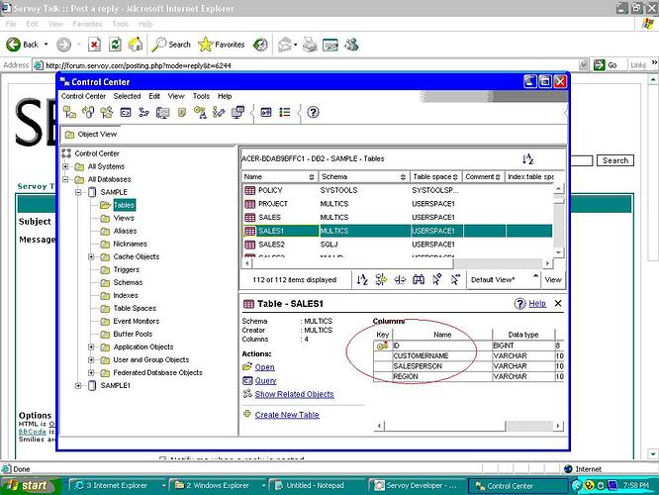Expand the SAMPLE1 database node
Image resolution: width=659 pixels, height=495 pixels.
[78, 386]
